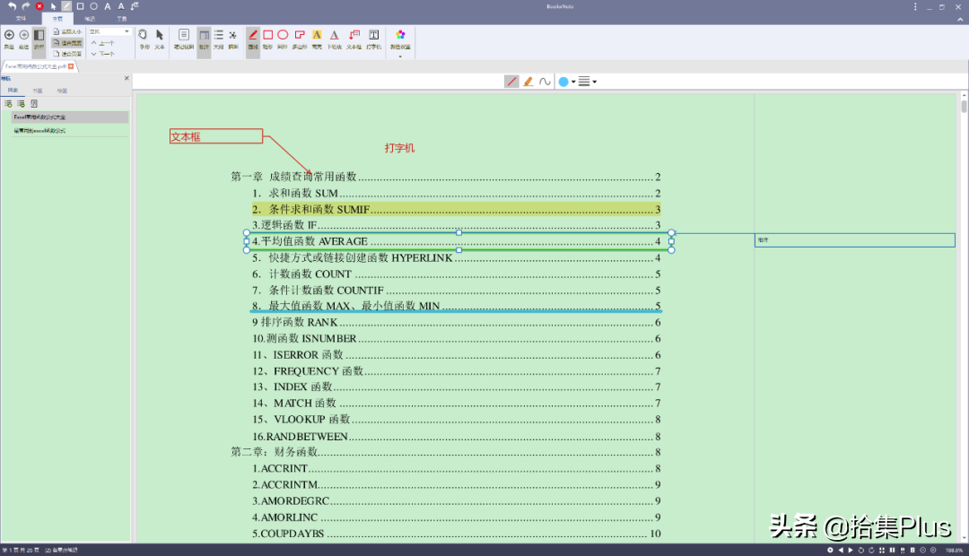The height and width of the screenshot is (556, 969).
Task: Click the red delete X quick-access icon
Action: pyautogui.click(x=39, y=6)
